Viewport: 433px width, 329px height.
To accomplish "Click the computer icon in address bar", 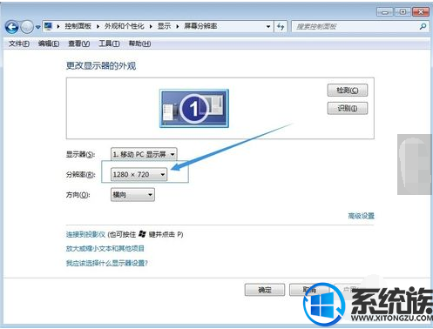I will point(48,26).
